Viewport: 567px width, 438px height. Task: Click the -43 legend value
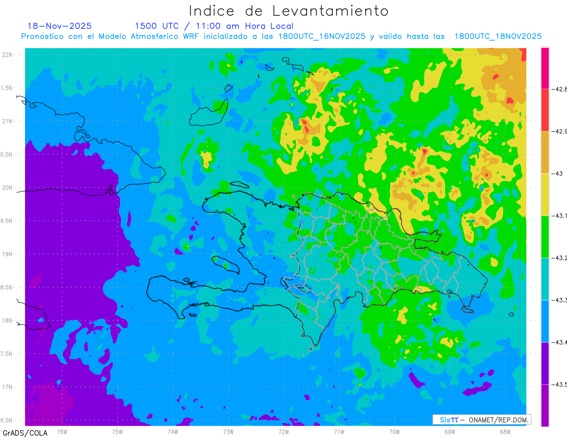click(558, 173)
